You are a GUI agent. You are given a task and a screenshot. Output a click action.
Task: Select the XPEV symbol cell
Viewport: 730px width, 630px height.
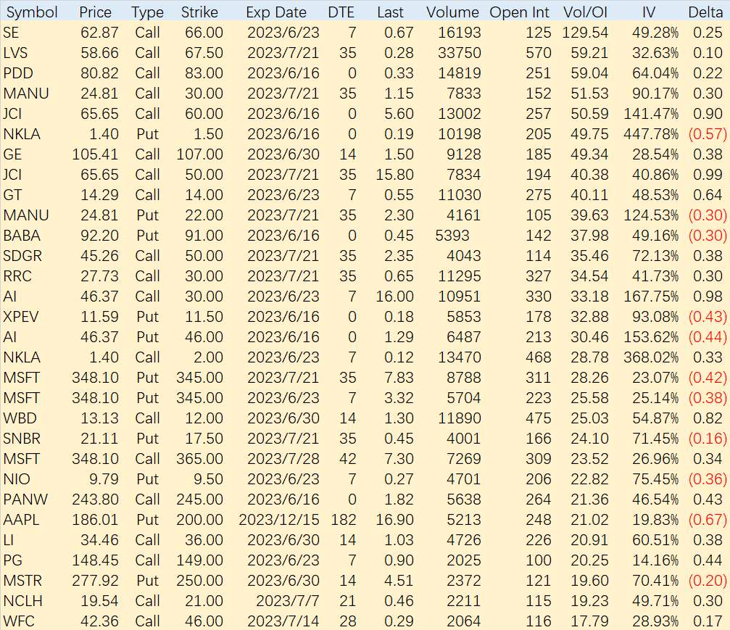tap(21, 317)
